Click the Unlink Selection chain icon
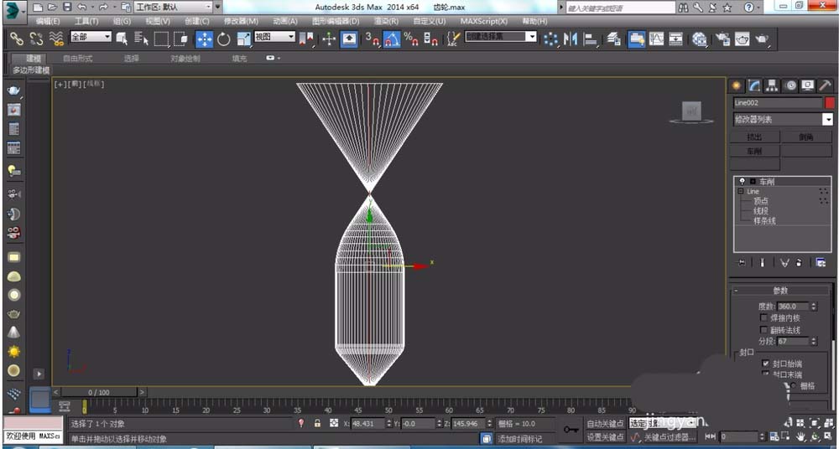839x449 pixels. tap(36, 39)
